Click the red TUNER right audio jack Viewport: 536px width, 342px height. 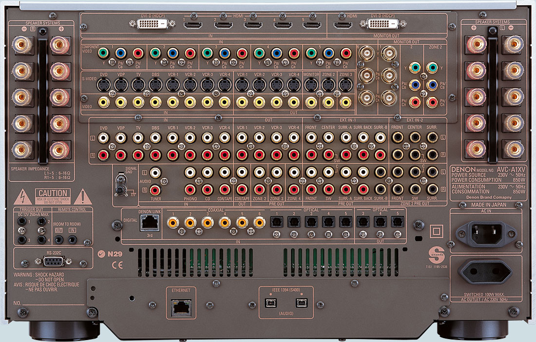pyautogui.click(x=155, y=190)
